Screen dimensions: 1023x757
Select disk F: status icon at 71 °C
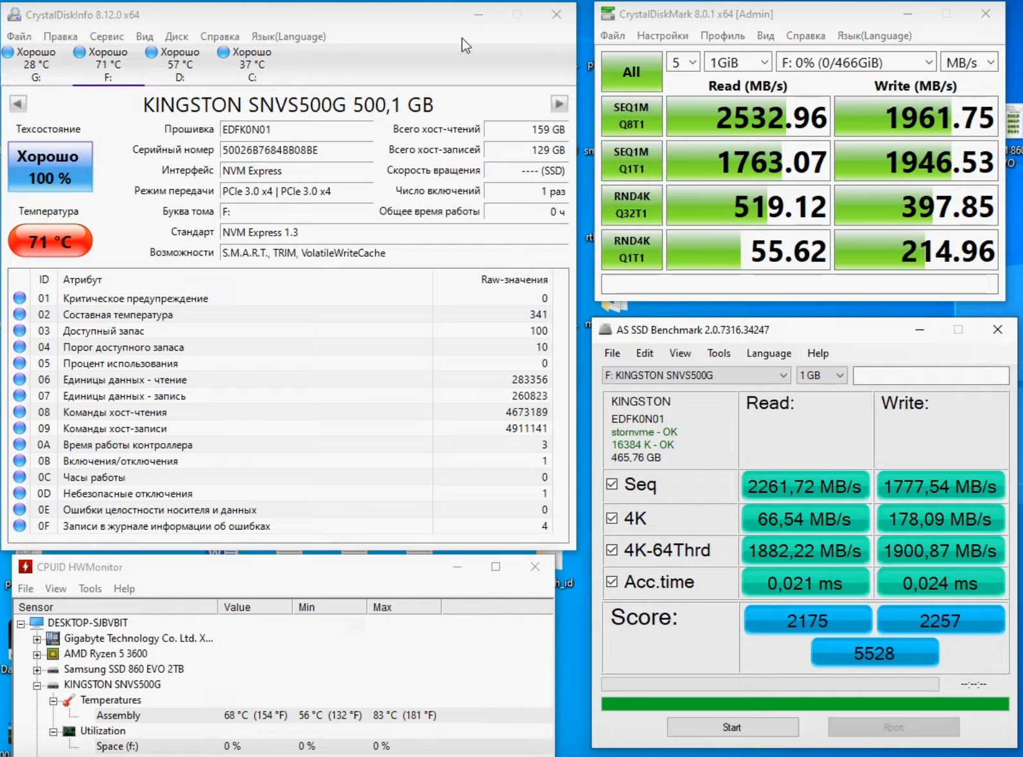(80, 52)
